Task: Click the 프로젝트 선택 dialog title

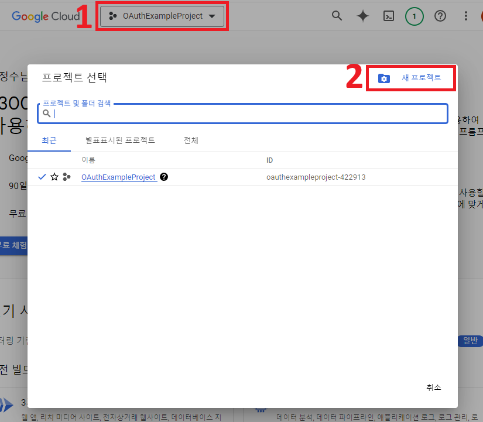Action: tap(74, 77)
